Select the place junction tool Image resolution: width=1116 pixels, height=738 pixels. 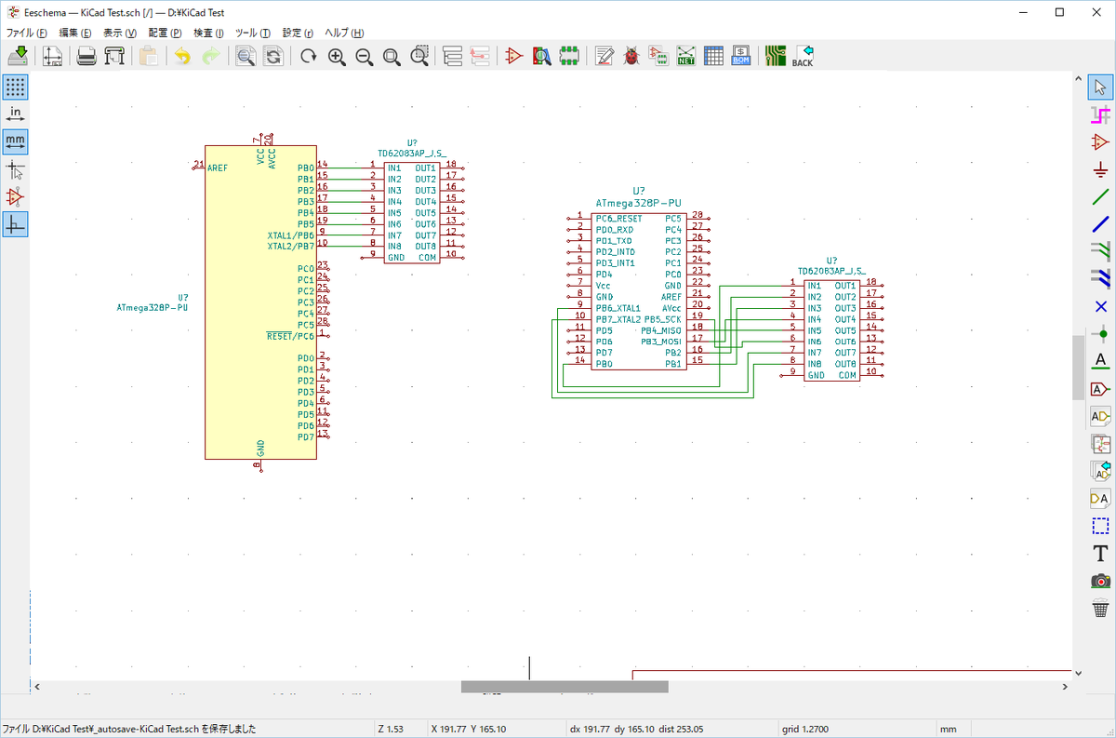click(x=1101, y=332)
